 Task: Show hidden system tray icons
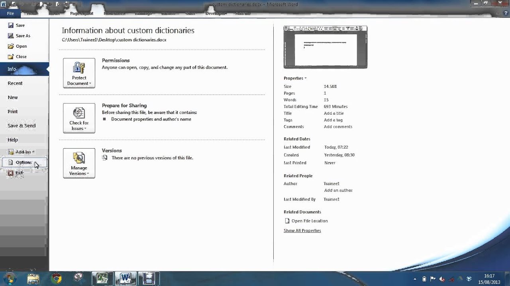415,279
